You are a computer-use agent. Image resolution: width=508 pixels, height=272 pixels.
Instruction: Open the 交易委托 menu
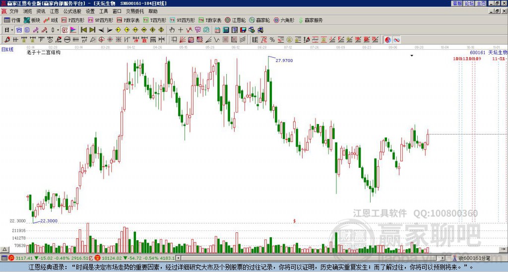pyautogui.click(x=135, y=11)
